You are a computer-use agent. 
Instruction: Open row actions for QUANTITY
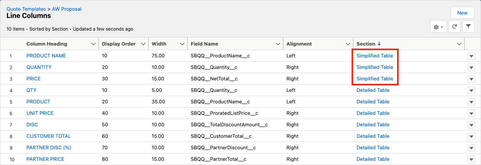(471, 67)
